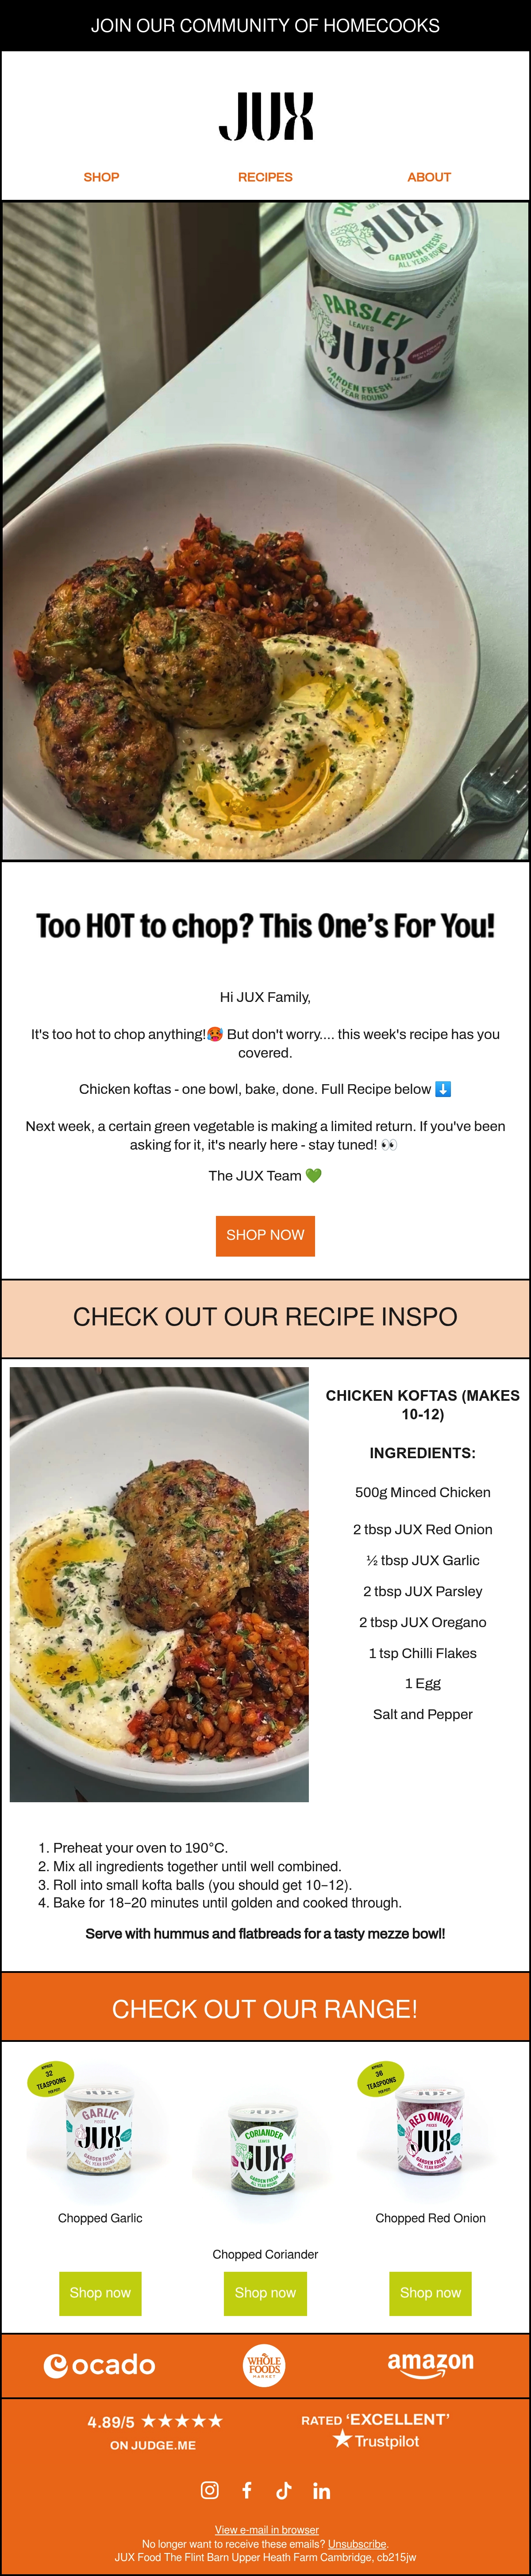Open the Instagram icon in footer
Viewport: 531px width, 2576px height.
(210, 2489)
